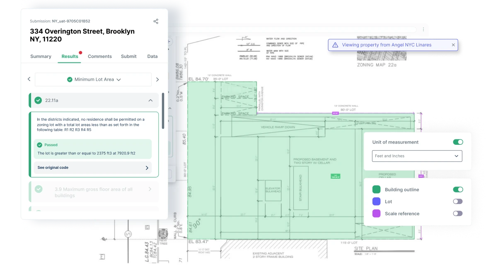Turn on the Scale reference toggle
The image size is (486, 273).
[458, 213]
